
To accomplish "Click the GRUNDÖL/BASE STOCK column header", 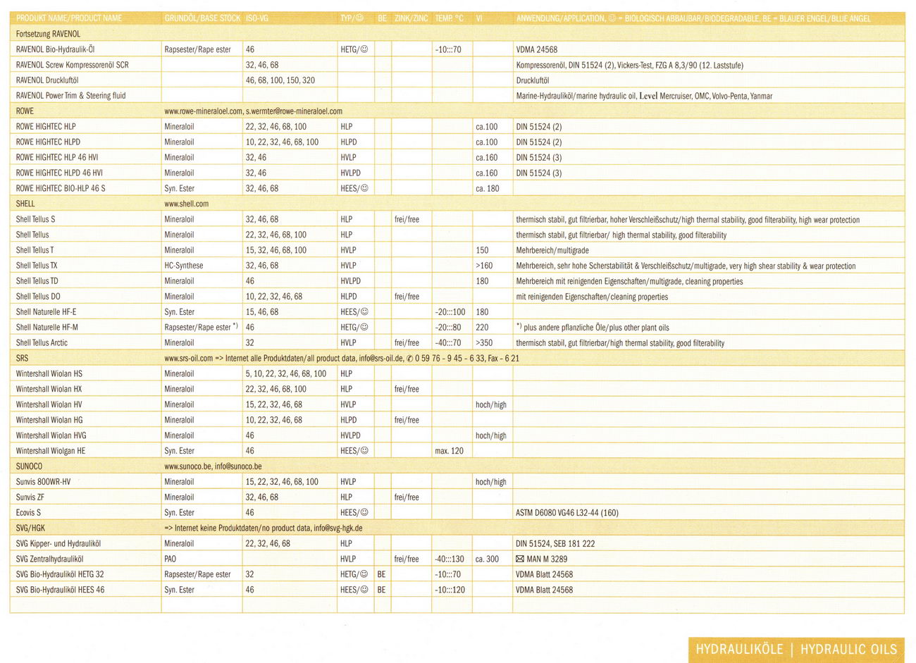I will (x=202, y=18).
